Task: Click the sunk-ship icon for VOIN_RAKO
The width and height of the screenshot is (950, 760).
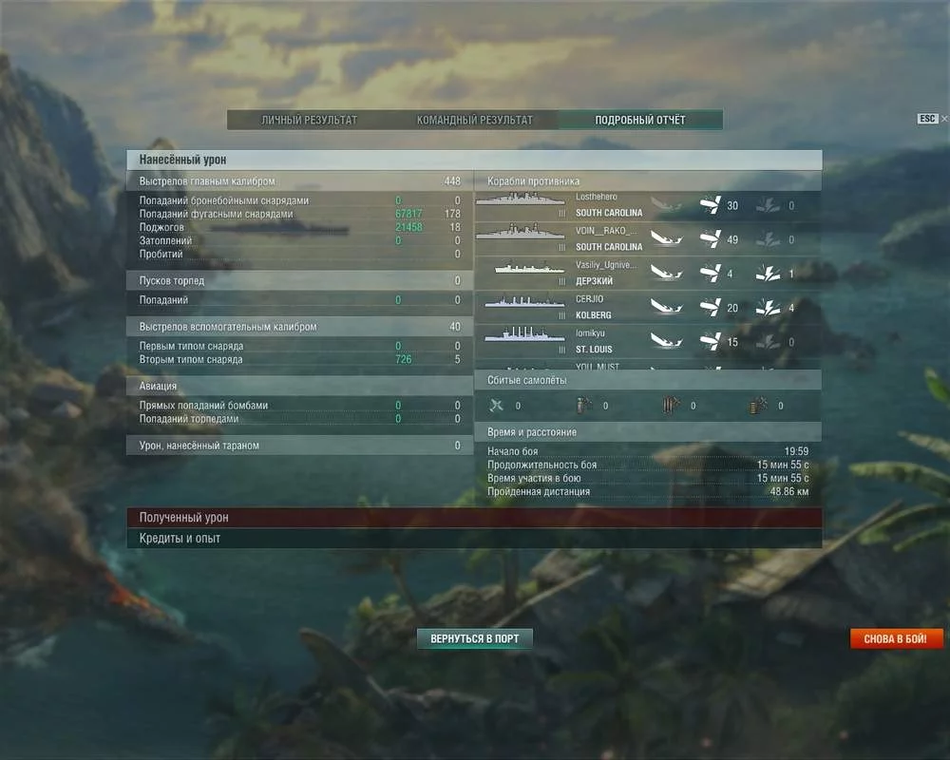Action: (x=667, y=238)
